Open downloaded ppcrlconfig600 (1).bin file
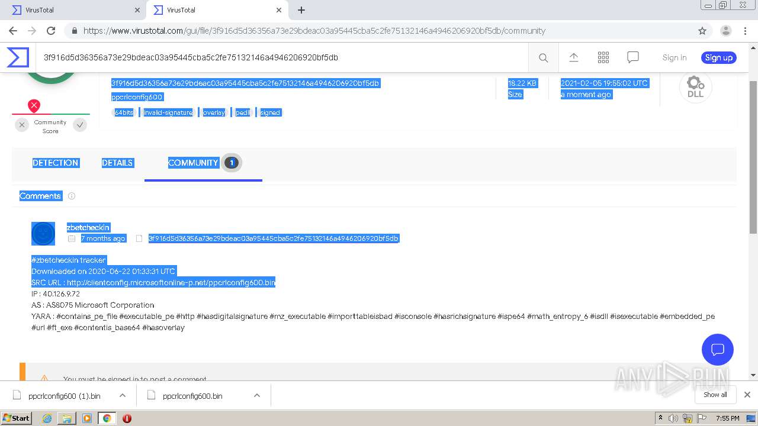758x426 pixels. click(64, 396)
